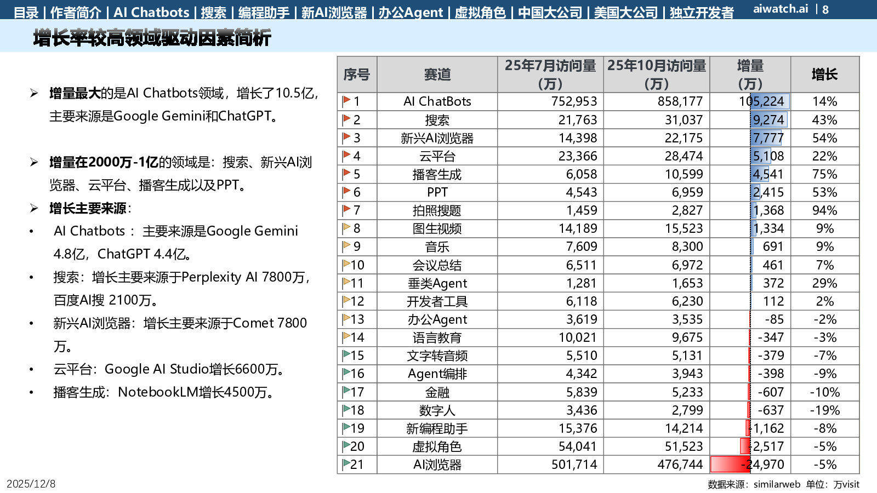Click the green flag in AI浏览器 row 21

tap(346, 464)
